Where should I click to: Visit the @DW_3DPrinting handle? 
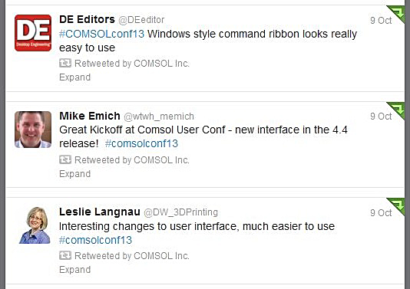point(181,212)
